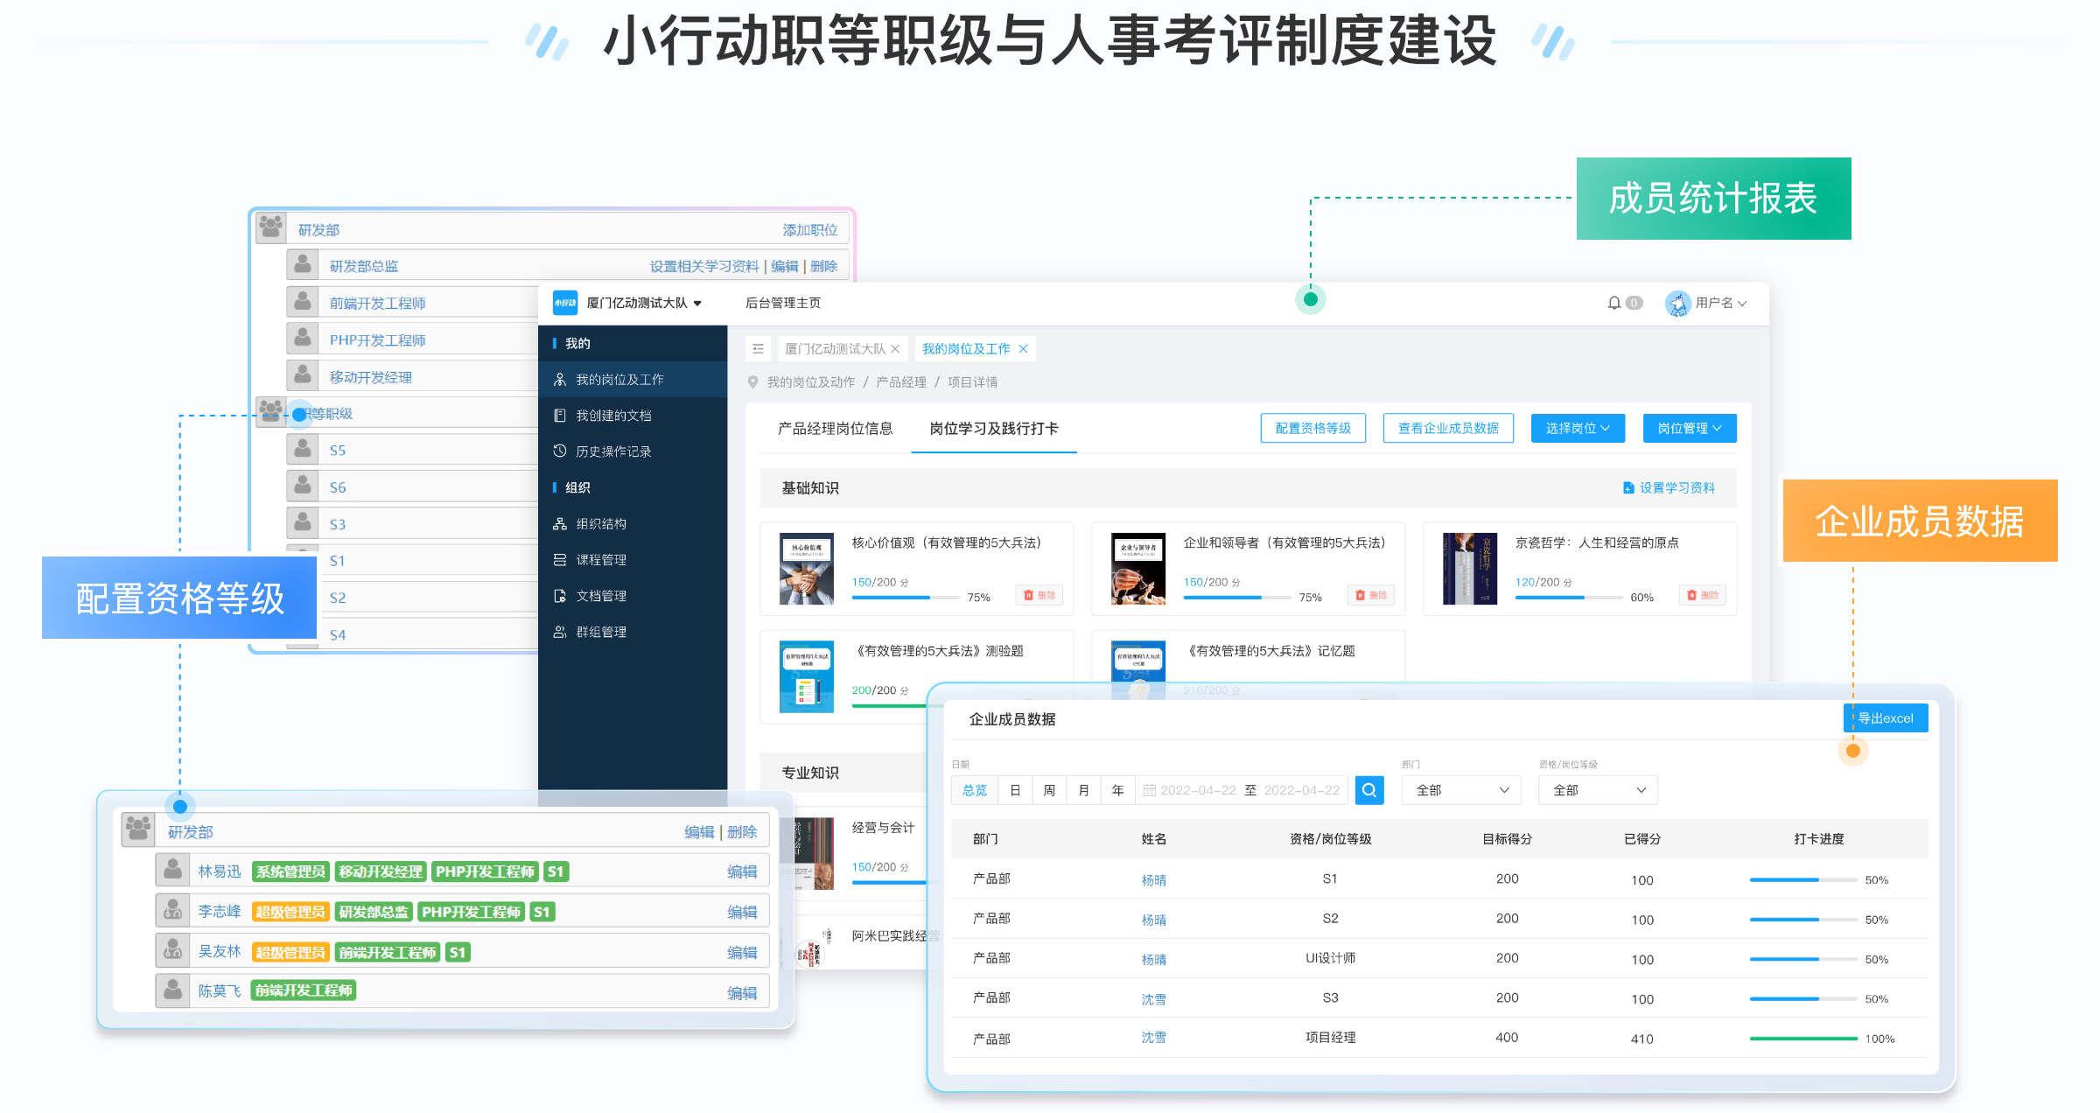The image size is (2100, 1113).
Task: Open the 岗位管理 dropdown
Action: 1689,428
